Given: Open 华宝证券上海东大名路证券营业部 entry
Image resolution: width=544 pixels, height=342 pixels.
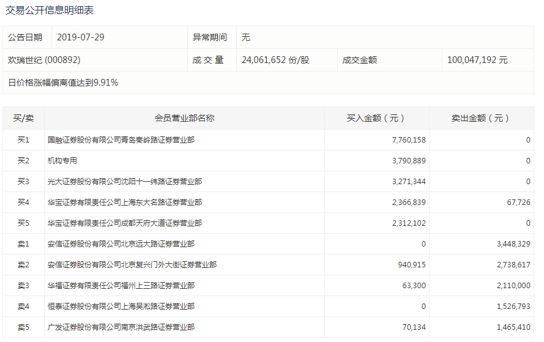Looking at the screenshot, I should point(125,203).
